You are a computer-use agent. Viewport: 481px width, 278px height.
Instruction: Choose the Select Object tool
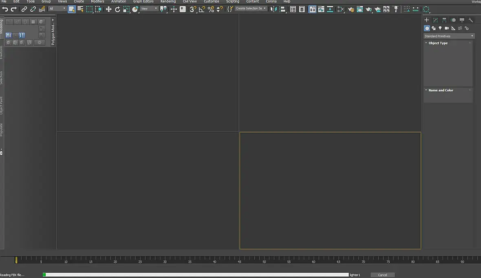tap(71, 9)
